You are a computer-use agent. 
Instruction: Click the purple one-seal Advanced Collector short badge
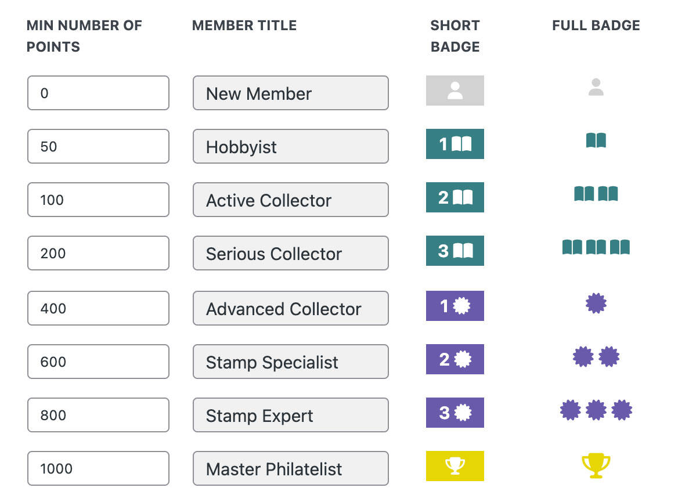coord(455,306)
